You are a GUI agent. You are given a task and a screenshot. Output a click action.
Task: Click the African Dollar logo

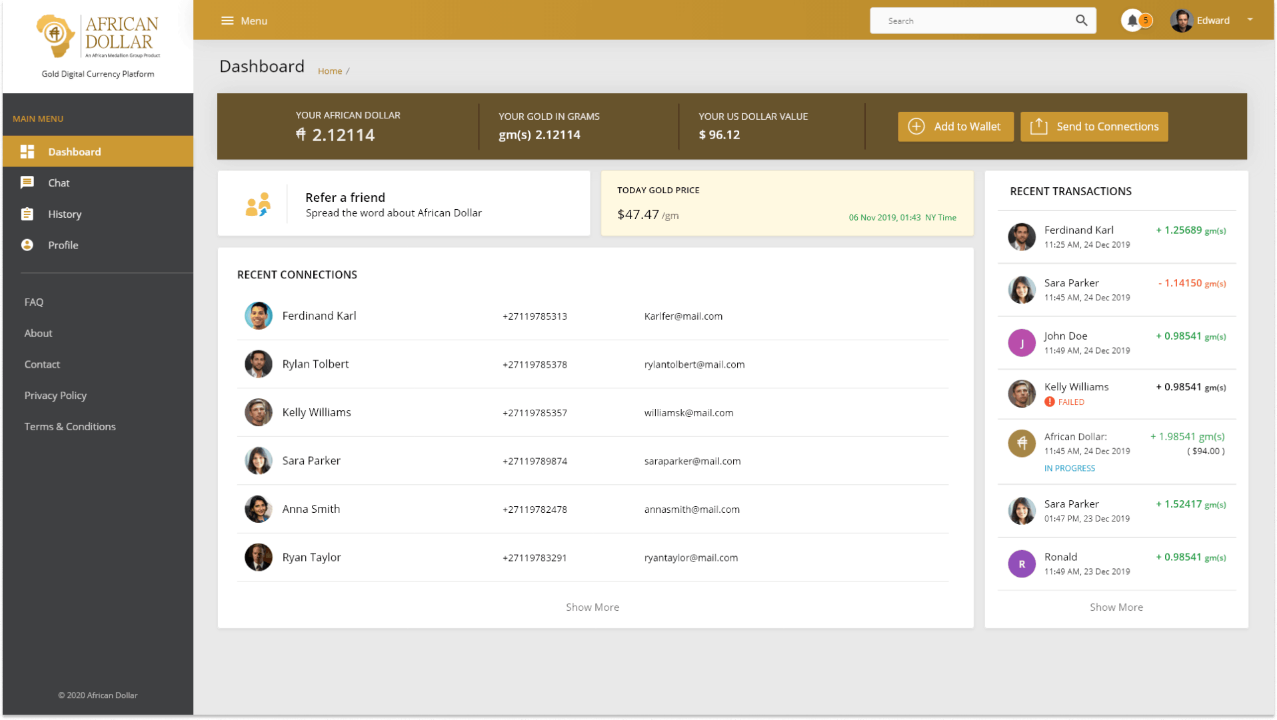coord(97,37)
